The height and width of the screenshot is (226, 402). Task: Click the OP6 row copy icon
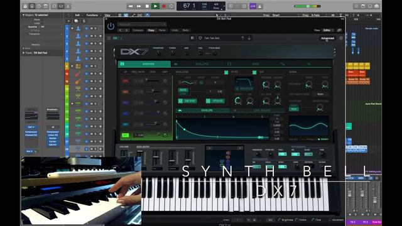coord(165,135)
